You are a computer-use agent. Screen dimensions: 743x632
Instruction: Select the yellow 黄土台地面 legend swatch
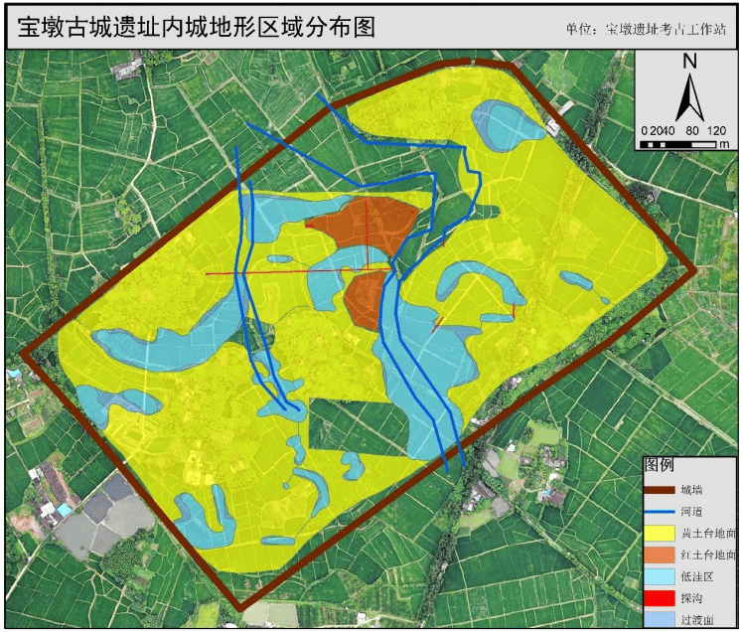(x=659, y=535)
